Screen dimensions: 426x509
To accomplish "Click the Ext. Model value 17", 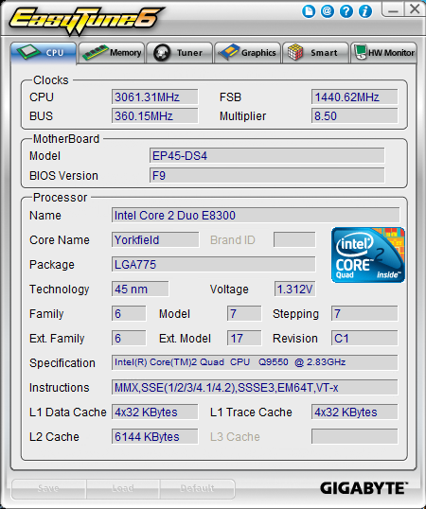I will 244,339.
